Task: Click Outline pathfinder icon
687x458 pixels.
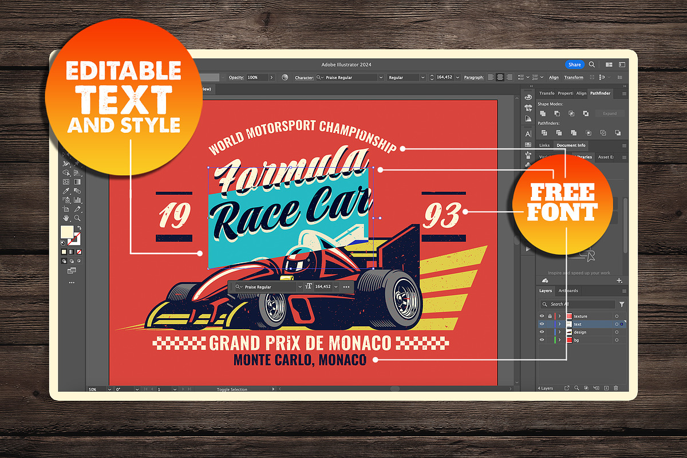Action: coord(603,133)
